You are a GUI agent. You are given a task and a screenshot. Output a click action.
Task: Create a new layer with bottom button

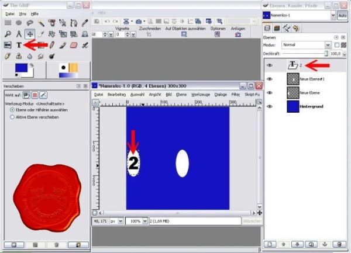tap(270, 244)
